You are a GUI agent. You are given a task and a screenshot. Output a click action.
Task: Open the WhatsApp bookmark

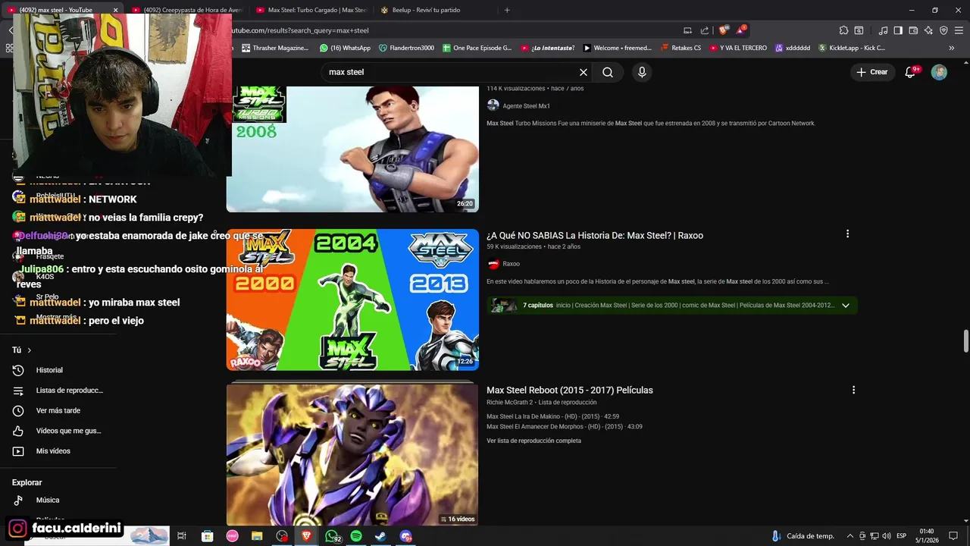tap(345, 48)
